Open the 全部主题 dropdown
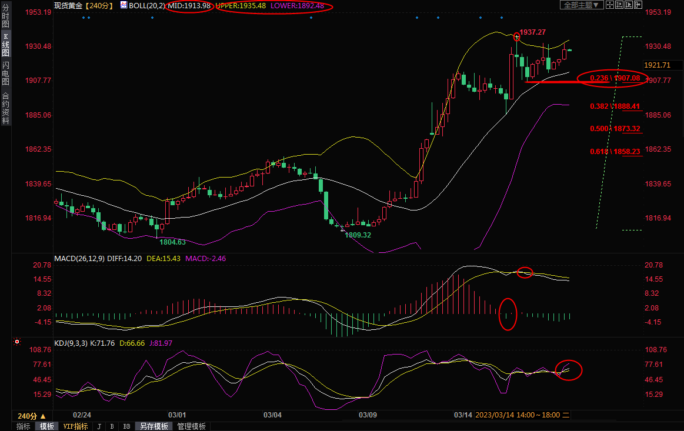This screenshot has height=431, width=684. click(581, 5)
